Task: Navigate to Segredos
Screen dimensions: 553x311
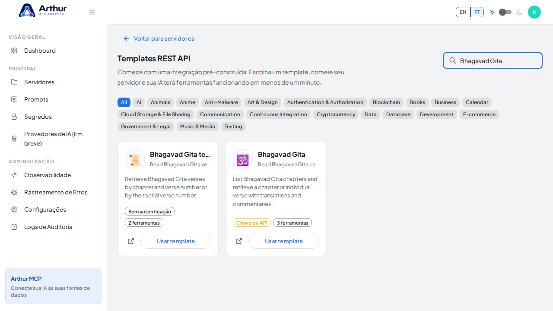Action: pyautogui.click(x=54, y=117)
